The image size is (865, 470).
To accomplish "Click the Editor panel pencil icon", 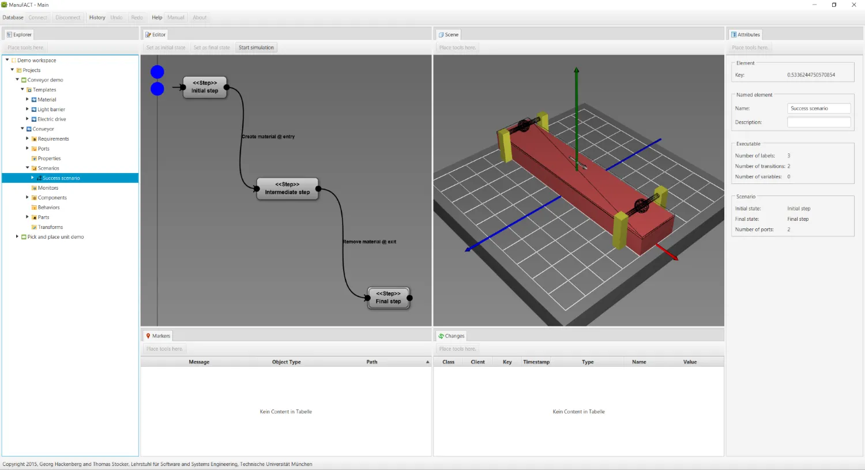I will click(148, 35).
